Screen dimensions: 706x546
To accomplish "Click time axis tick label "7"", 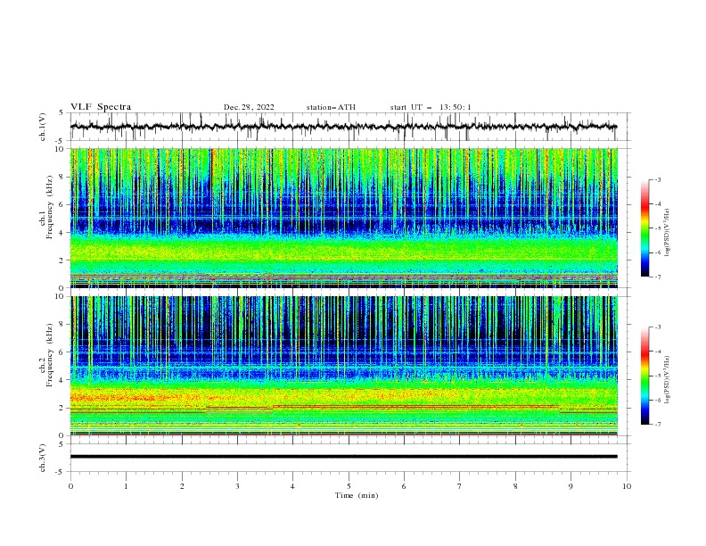I will tap(460, 486).
